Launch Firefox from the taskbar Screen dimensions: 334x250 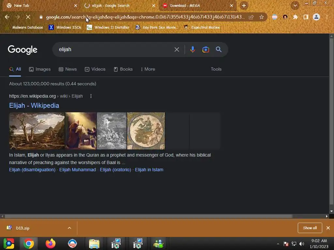pyautogui.click(x=51, y=243)
